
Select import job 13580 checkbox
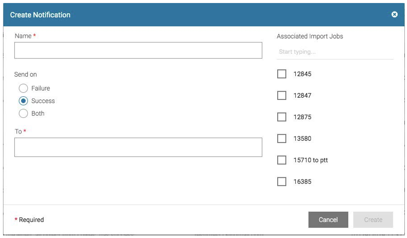(x=282, y=139)
